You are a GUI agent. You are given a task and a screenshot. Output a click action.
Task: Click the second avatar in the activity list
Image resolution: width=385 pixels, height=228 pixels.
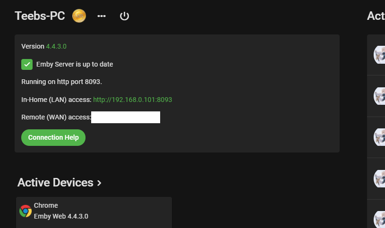coord(379,96)
